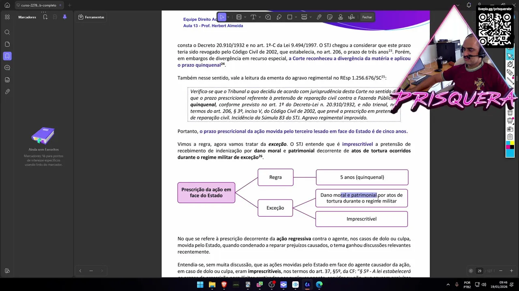The height and width of the screenshot is (291, 519).
Task: Open the pages panel icon
Action: (7, 44)
